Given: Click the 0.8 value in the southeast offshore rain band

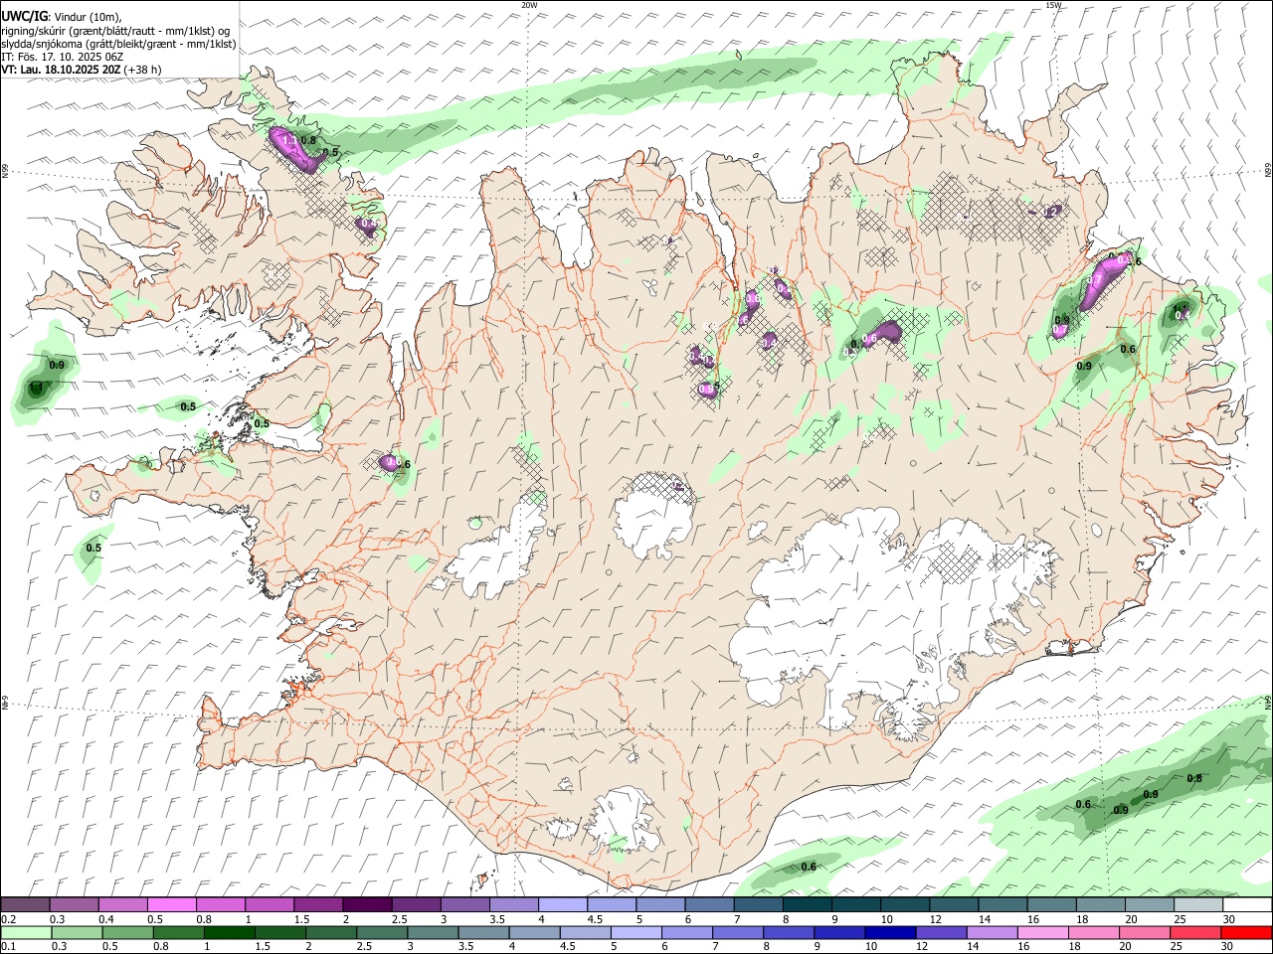Looking at the screenshot, I should pyautogui.click(x=1194, y=778).
